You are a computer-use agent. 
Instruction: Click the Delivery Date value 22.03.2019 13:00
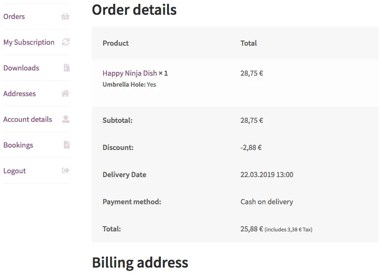(x=267, y=175)
